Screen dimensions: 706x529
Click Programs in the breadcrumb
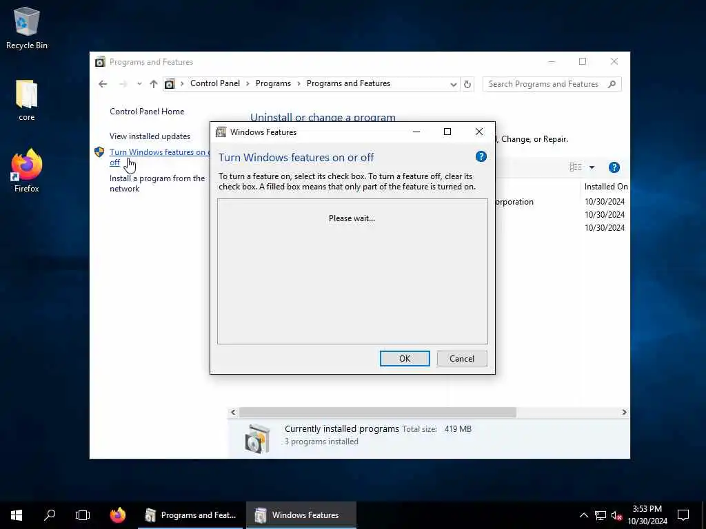click(273, 83)
